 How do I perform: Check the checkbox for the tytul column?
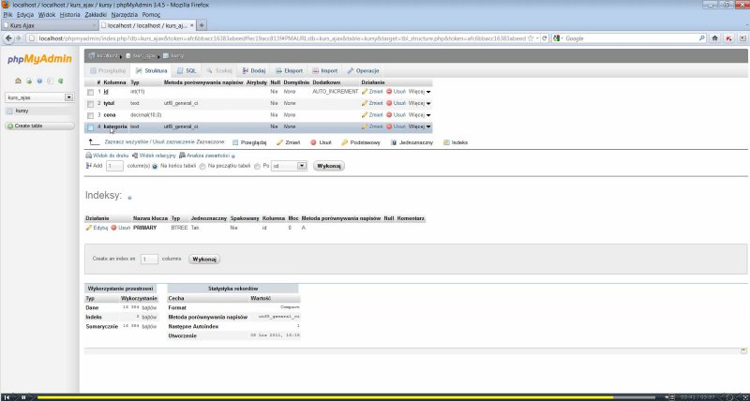tap(91, 103)
